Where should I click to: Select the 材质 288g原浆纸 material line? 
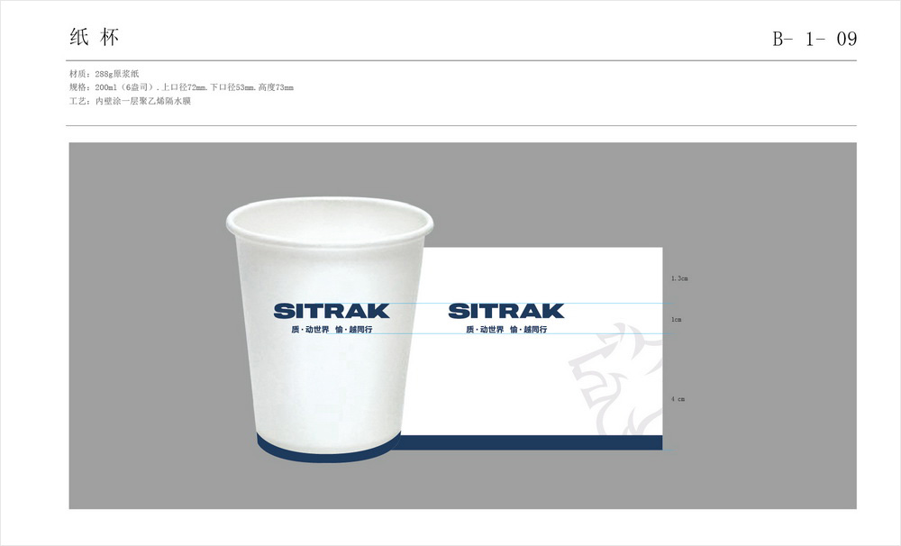[x=104, y=73]
